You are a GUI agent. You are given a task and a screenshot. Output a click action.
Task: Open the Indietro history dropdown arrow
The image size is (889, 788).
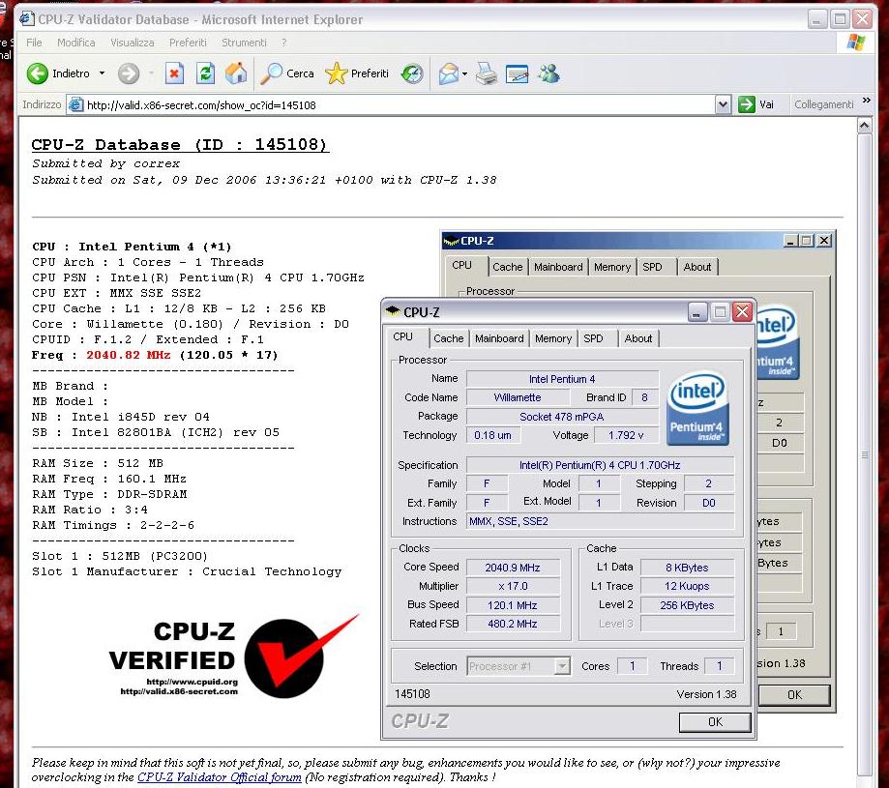[x=102, y=73]
